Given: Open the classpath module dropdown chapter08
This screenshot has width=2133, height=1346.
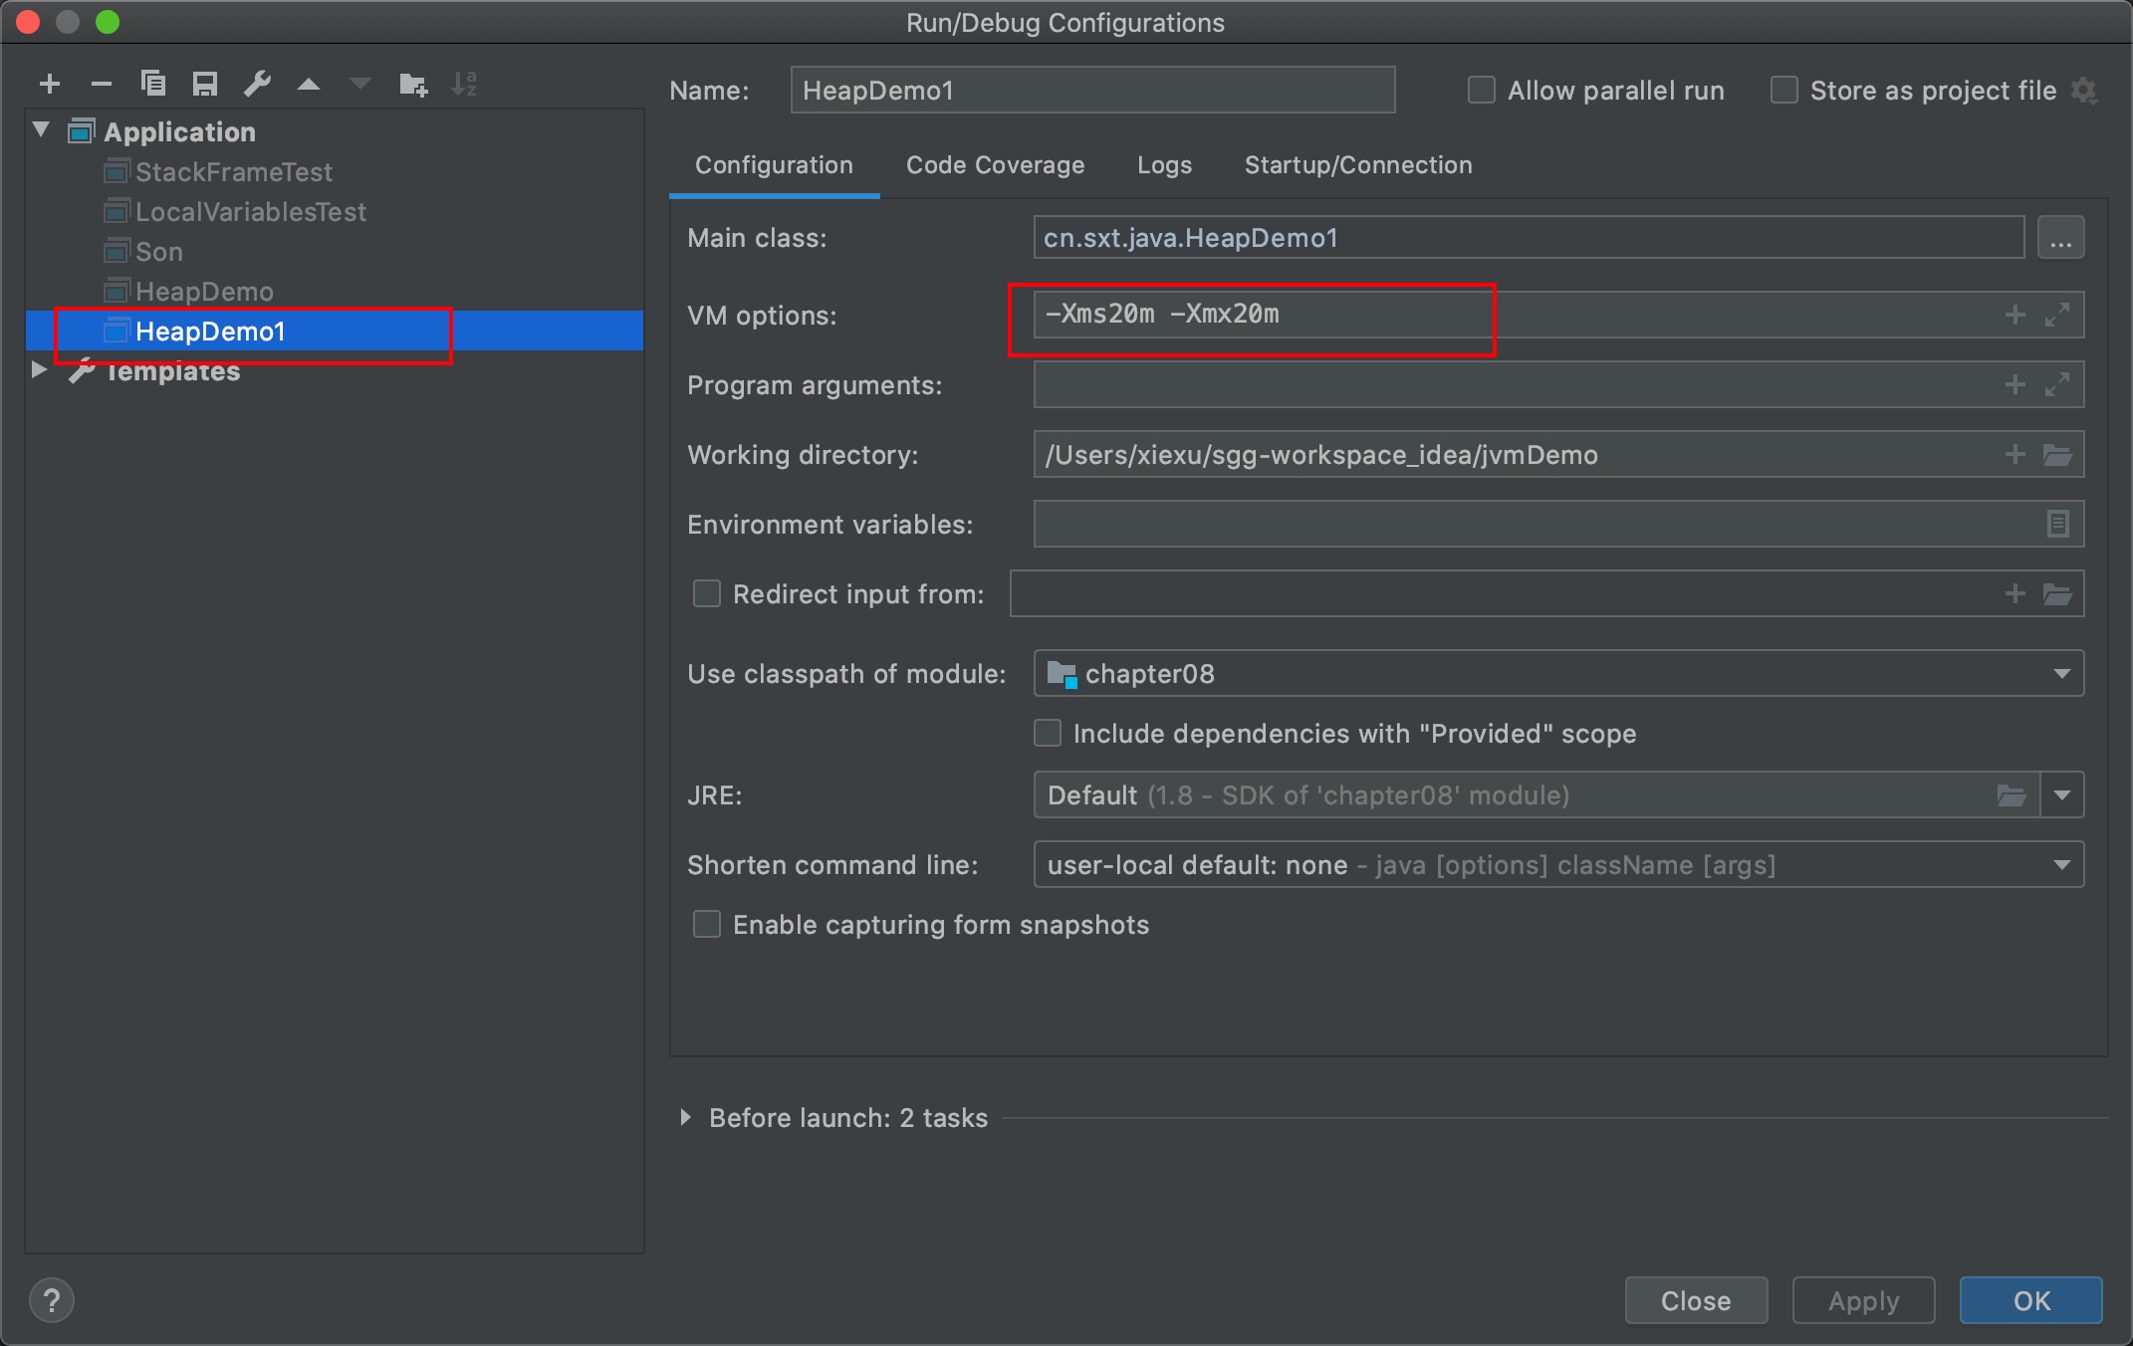Looking at the screenshot, I should (1558, 674).
